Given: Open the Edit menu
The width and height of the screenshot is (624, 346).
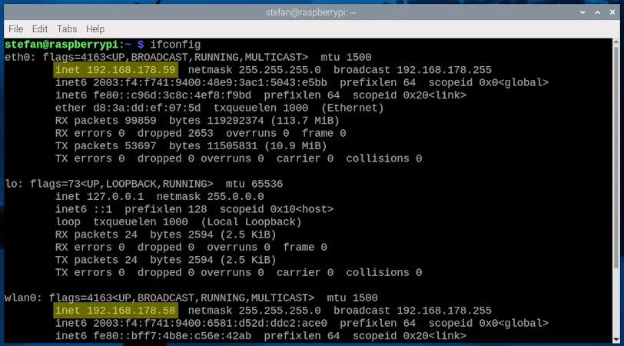Looking at the screenshot, I should [x=41, y=28].
